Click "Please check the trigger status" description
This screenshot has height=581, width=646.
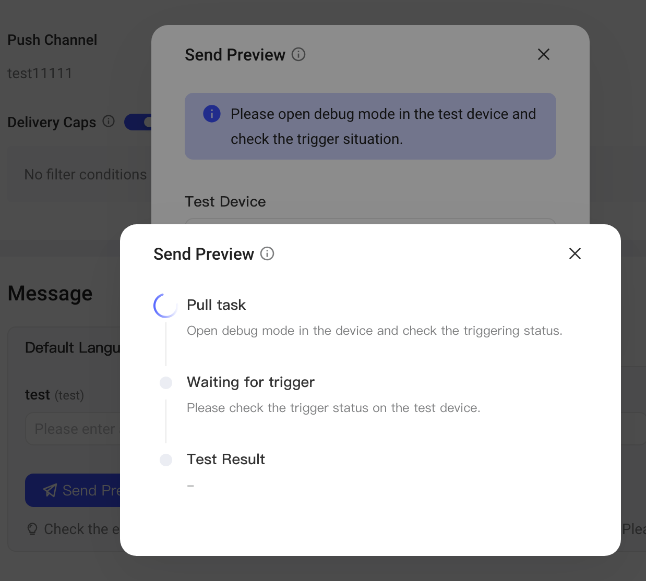tap(333, 408)
